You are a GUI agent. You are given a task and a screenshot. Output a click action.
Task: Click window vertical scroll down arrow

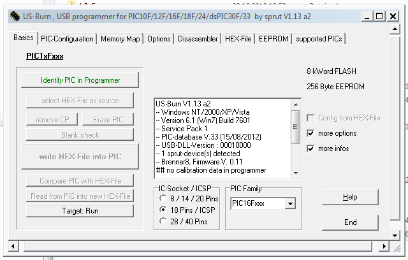(x=395, y=236)
